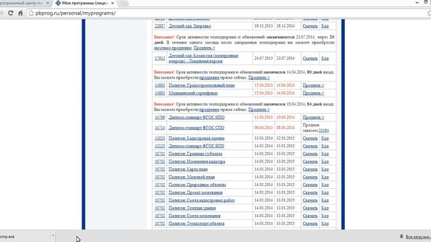Get the Код for 'Полигон: Изменения кадастра'
This screenshot has width=431, height=242.
325,161
